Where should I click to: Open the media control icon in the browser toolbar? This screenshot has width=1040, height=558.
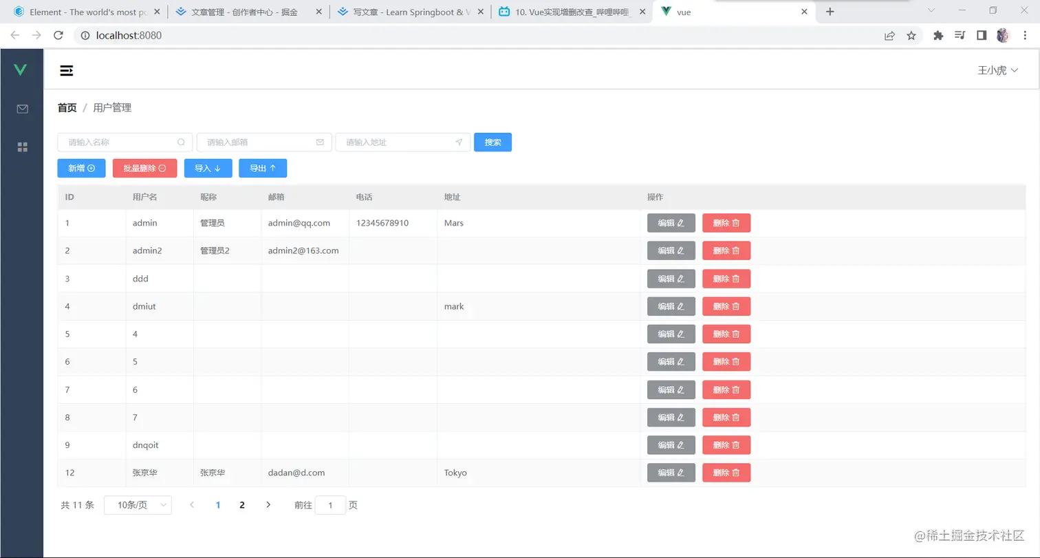tap(960, 35)
